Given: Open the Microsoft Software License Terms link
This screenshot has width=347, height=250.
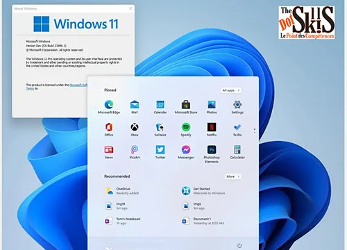Looking at the screenshot, I should [78, 85].
